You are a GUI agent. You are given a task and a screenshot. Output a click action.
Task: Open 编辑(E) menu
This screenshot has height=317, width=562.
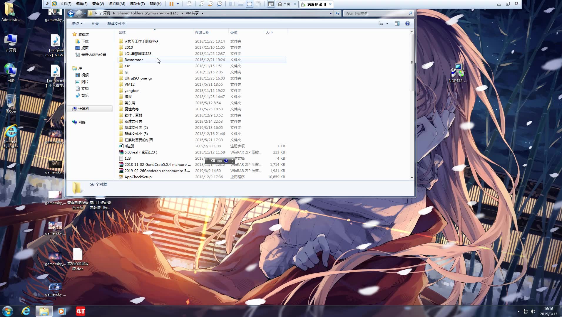coord(82,4)
